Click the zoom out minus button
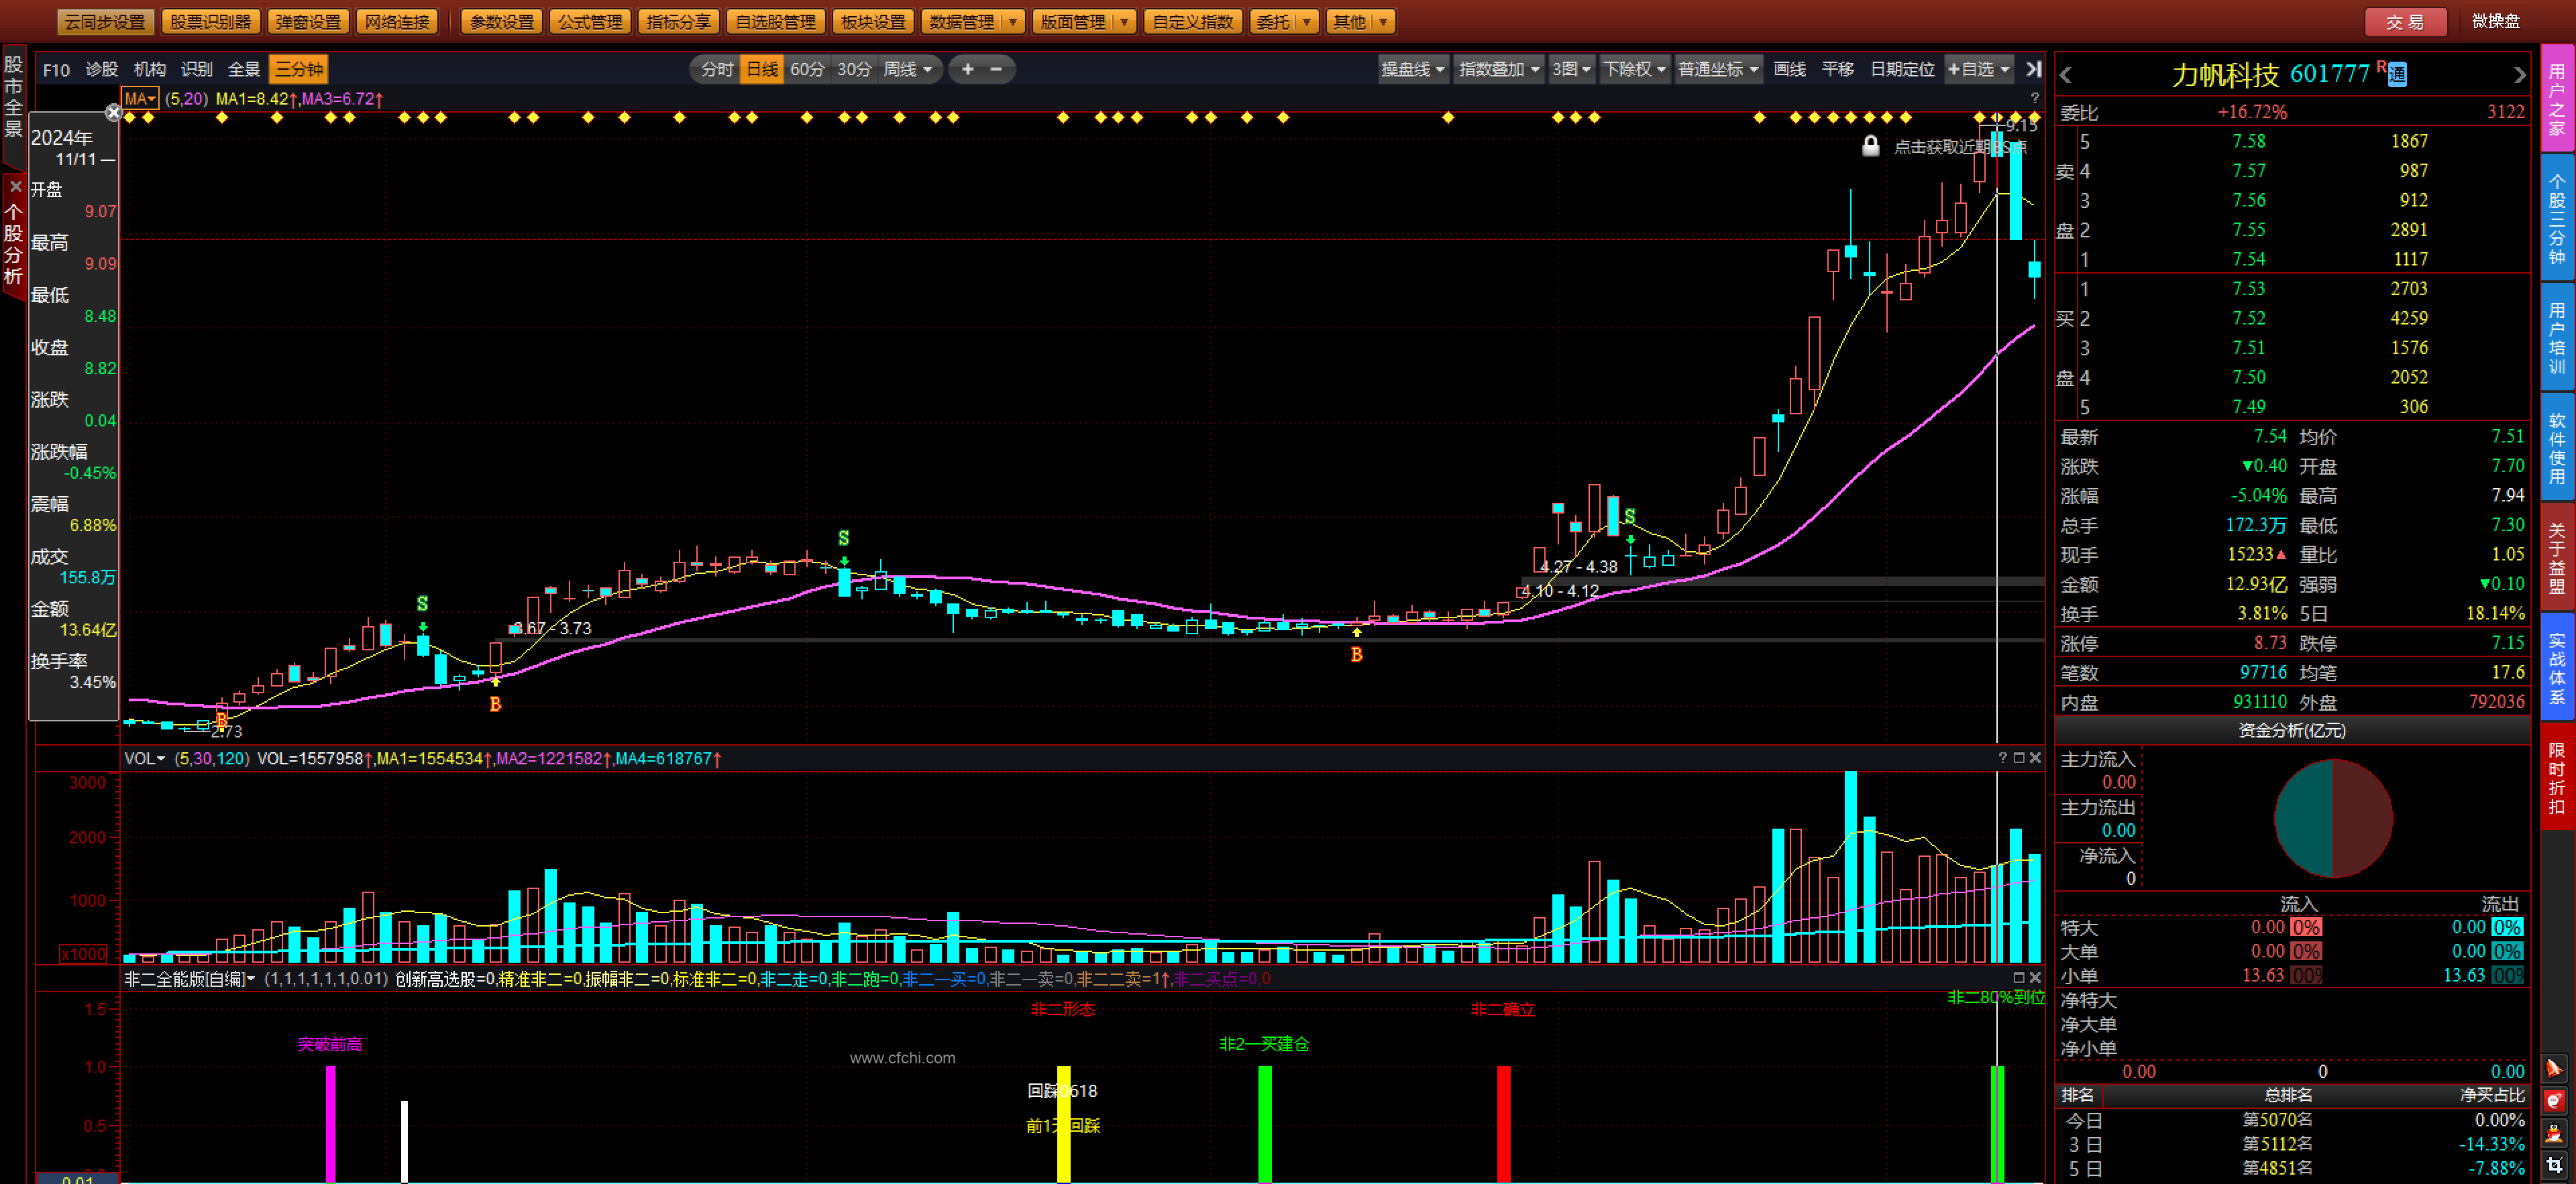The width and height of the screenshot is (2576, 1184). pyautogui.click(x=996, y=69)
